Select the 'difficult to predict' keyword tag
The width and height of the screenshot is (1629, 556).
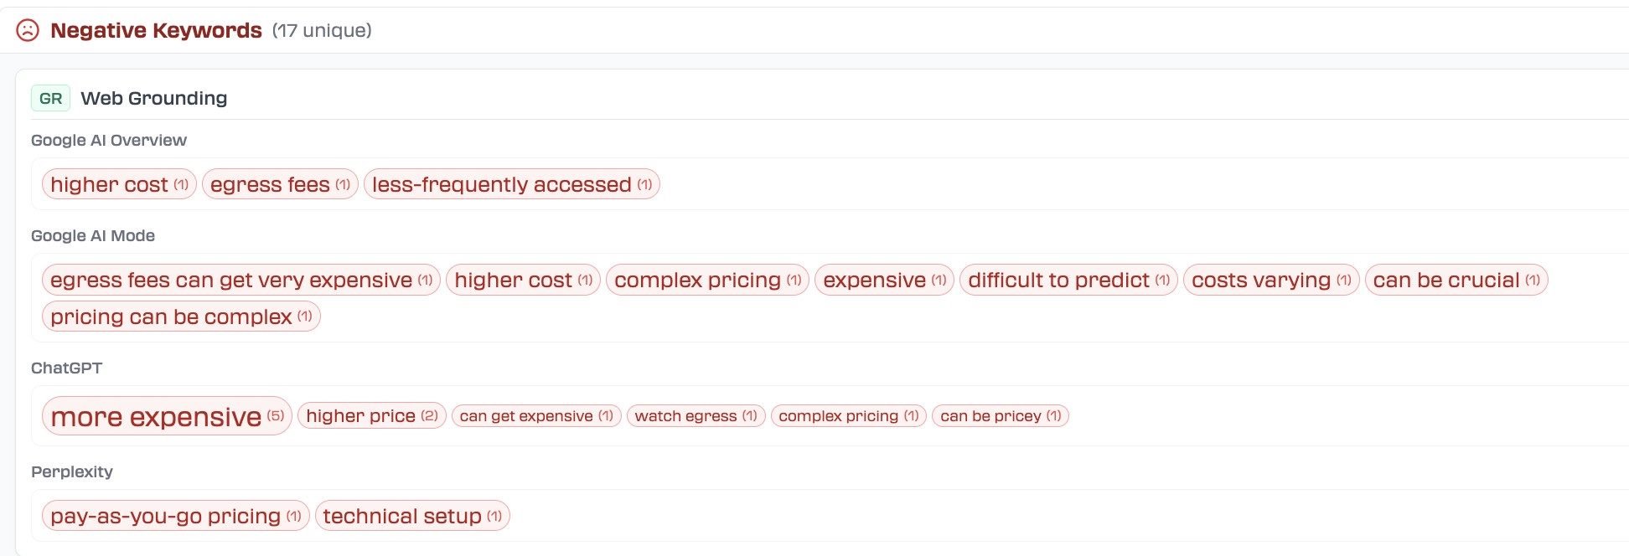pyautogui.click(x=1068, y=280)
